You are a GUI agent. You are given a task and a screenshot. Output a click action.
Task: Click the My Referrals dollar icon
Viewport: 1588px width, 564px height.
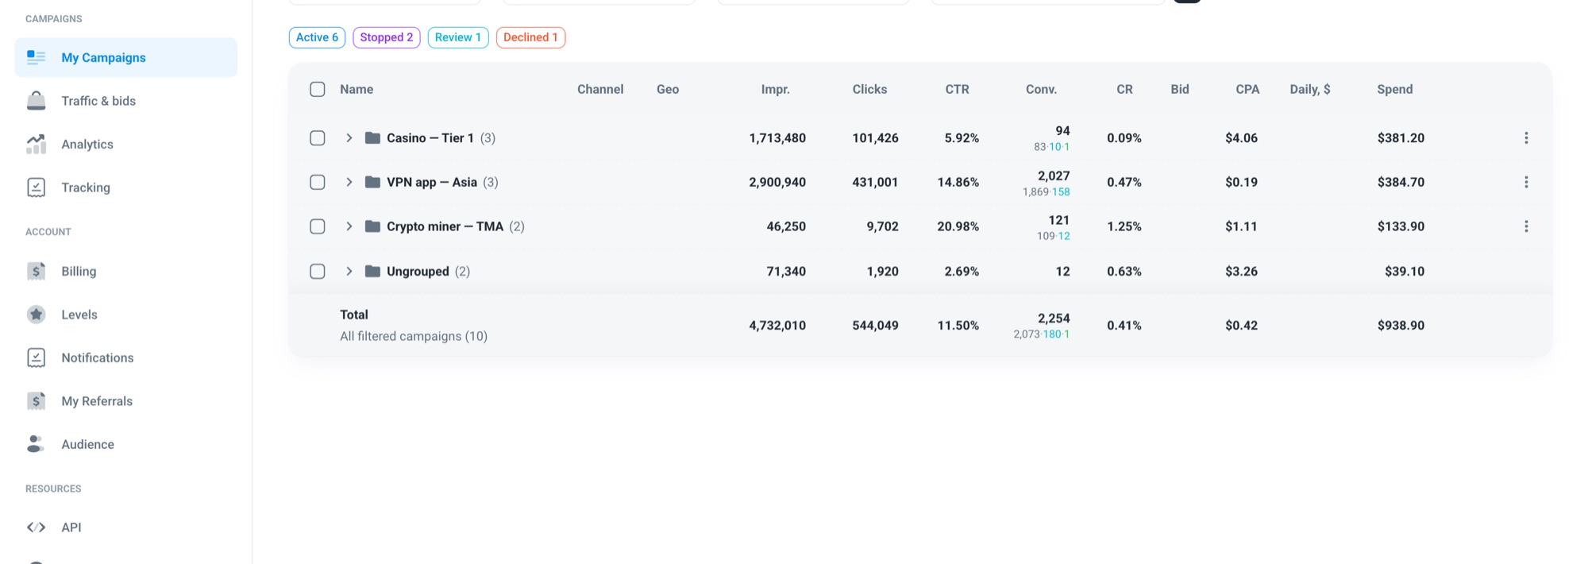pos(36,401)
